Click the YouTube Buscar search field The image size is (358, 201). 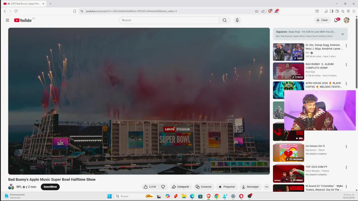[x=169, y=20]
